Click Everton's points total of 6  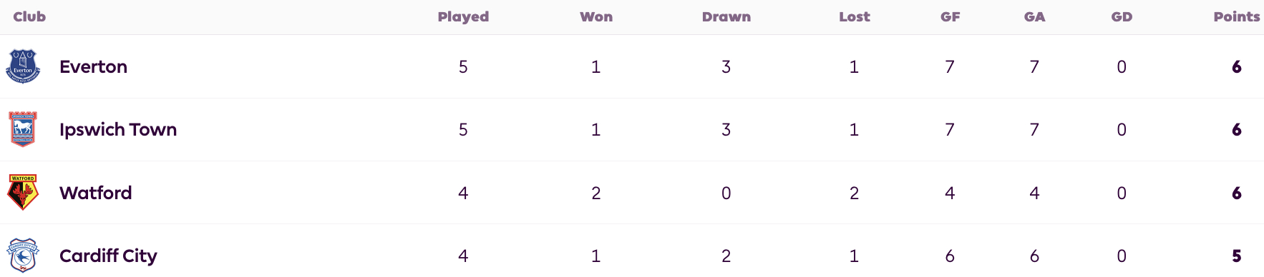1237,67
